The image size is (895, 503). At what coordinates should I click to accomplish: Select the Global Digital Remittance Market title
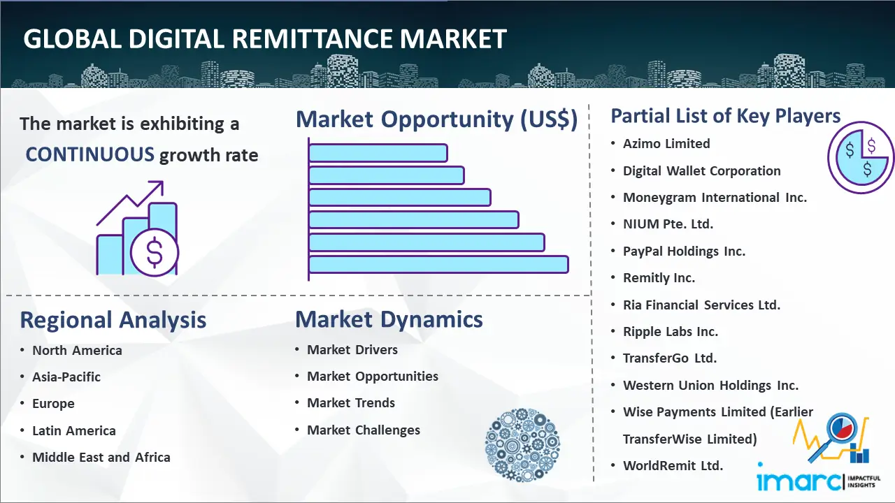tap(264, 38)
